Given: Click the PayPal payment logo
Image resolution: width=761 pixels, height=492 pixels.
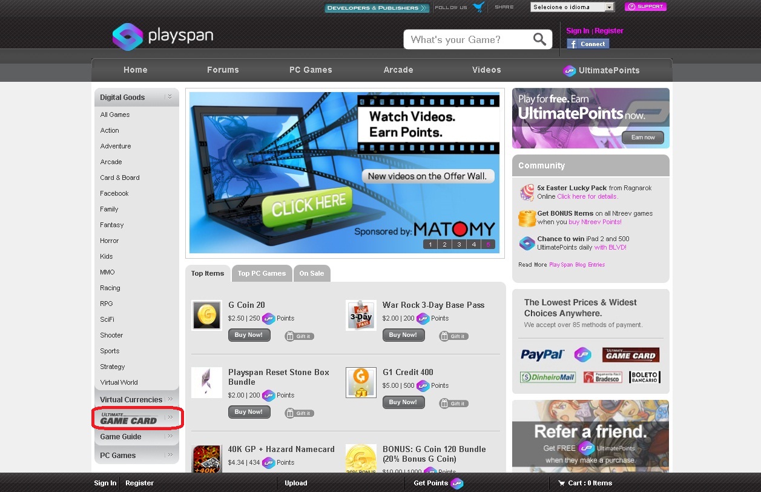Looking at the screenshot, I should click(542, 355).
